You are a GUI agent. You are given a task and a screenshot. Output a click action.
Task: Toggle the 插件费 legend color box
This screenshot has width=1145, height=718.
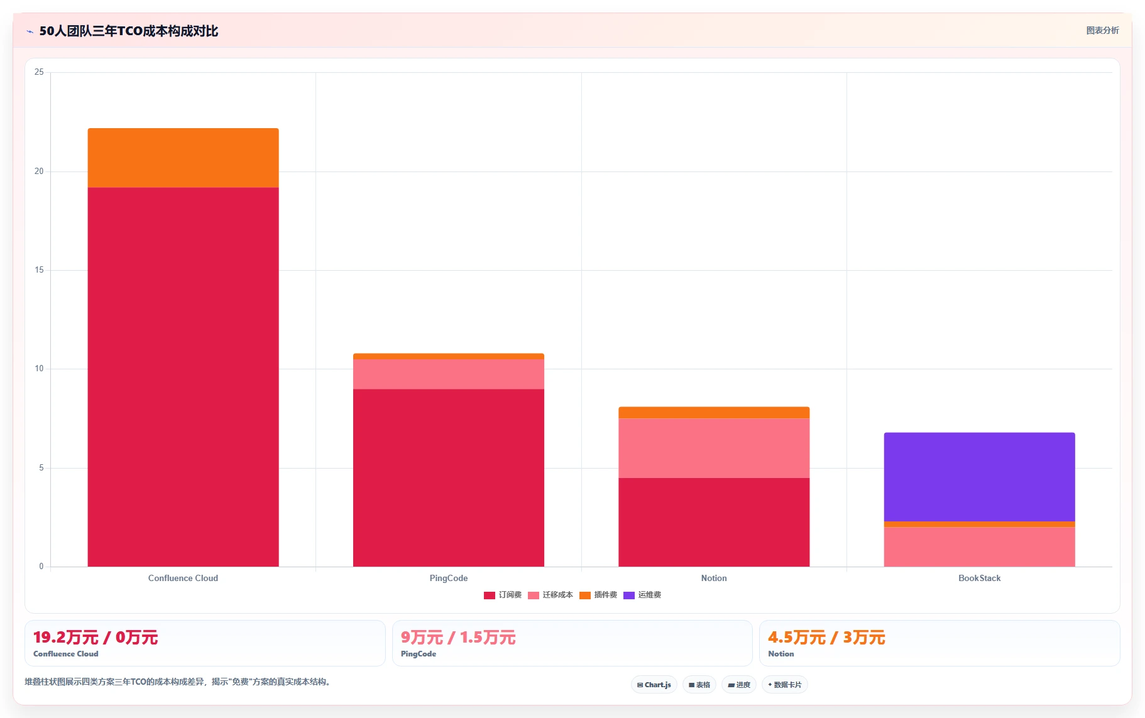click(585, 595)
